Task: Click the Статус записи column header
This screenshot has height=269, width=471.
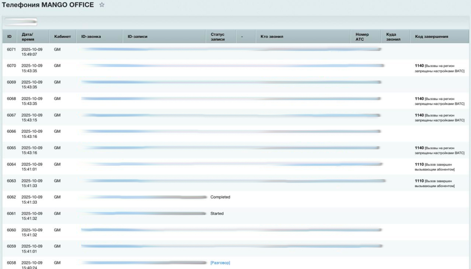Action: pyautogui.click(x=218, y=37)
